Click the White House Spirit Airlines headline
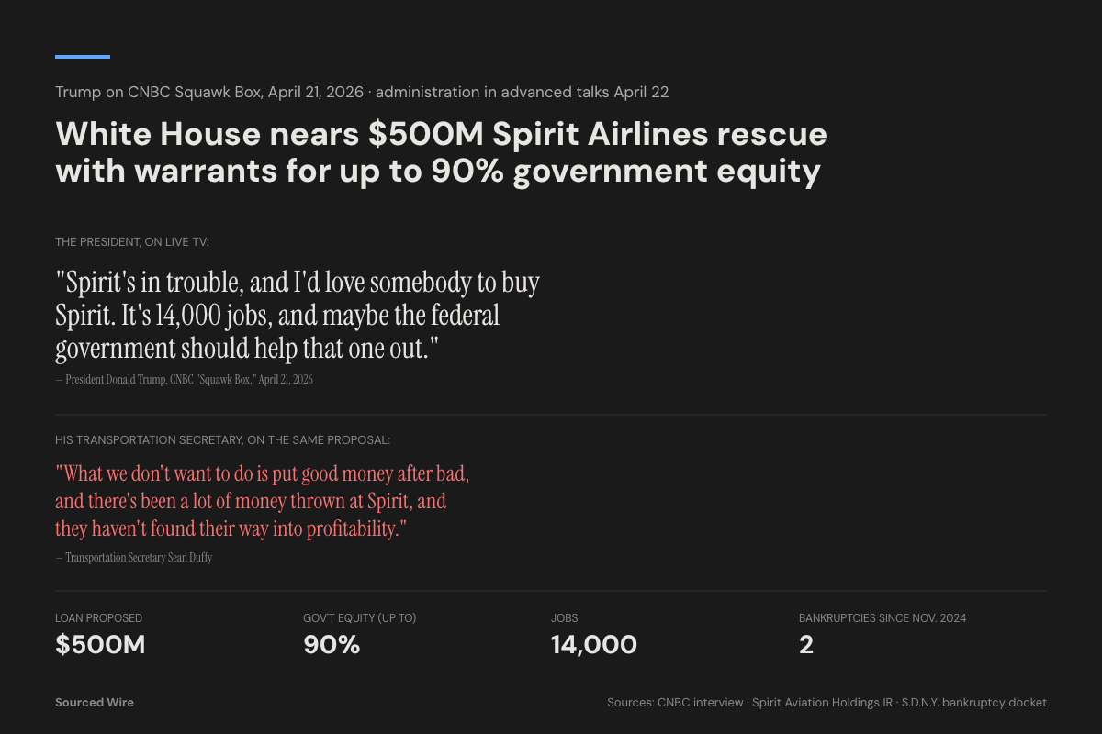 point(441,152)
